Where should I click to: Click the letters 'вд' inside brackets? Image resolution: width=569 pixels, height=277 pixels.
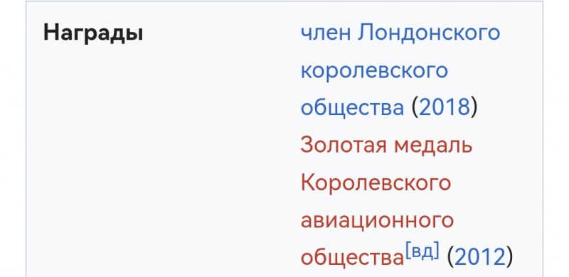[x=422, y=251]
